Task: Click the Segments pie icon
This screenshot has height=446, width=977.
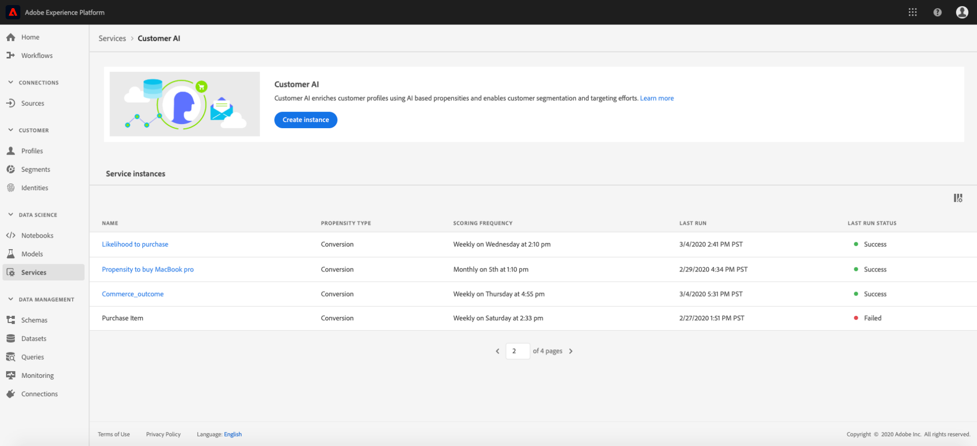Action: (x=11, y=169)
